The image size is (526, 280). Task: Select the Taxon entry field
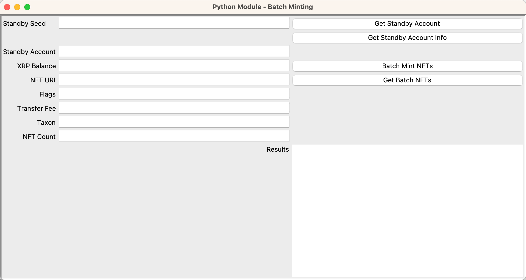click(x=174, y=122)
